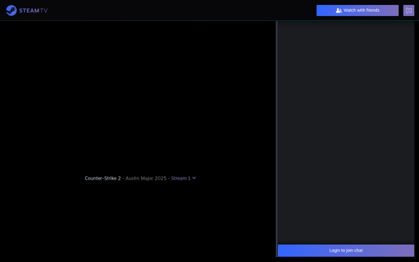
Task: Click the Austin Major 2025 title text
Action: click(x=146, y=178)
